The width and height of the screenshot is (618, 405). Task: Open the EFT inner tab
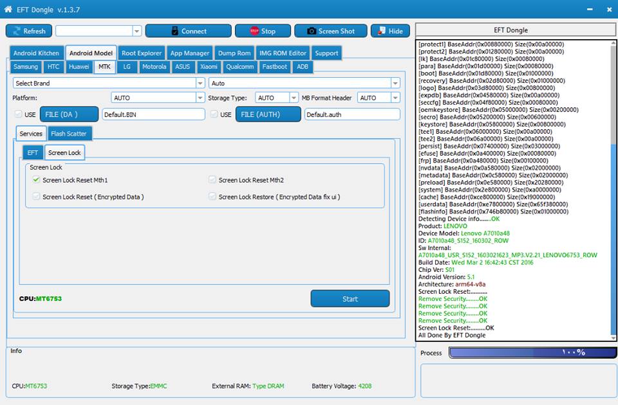tap(33, 153)
